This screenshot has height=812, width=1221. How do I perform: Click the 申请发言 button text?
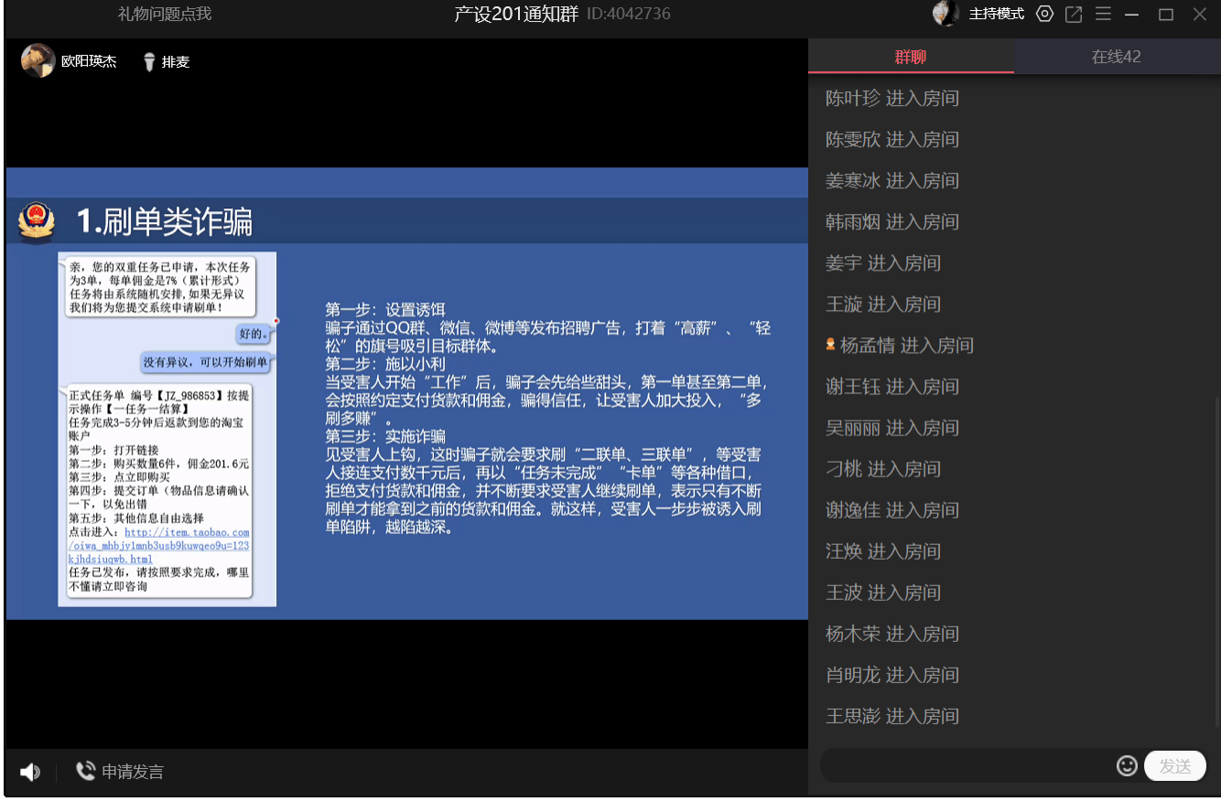[x=133, y=772]
